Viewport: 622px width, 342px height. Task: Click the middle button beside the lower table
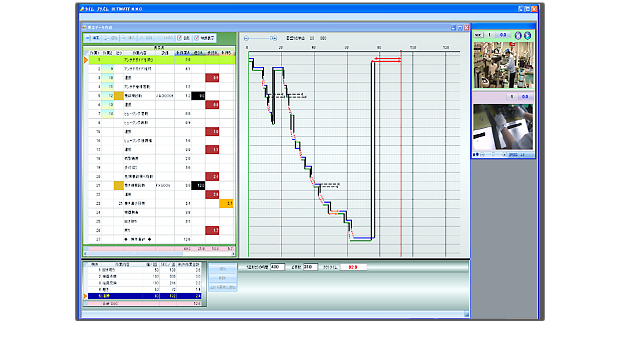point(223,278)
